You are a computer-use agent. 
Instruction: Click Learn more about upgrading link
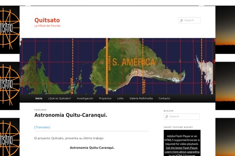(182, 152)
